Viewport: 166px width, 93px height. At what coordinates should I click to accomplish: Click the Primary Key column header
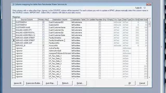[43, 20]
